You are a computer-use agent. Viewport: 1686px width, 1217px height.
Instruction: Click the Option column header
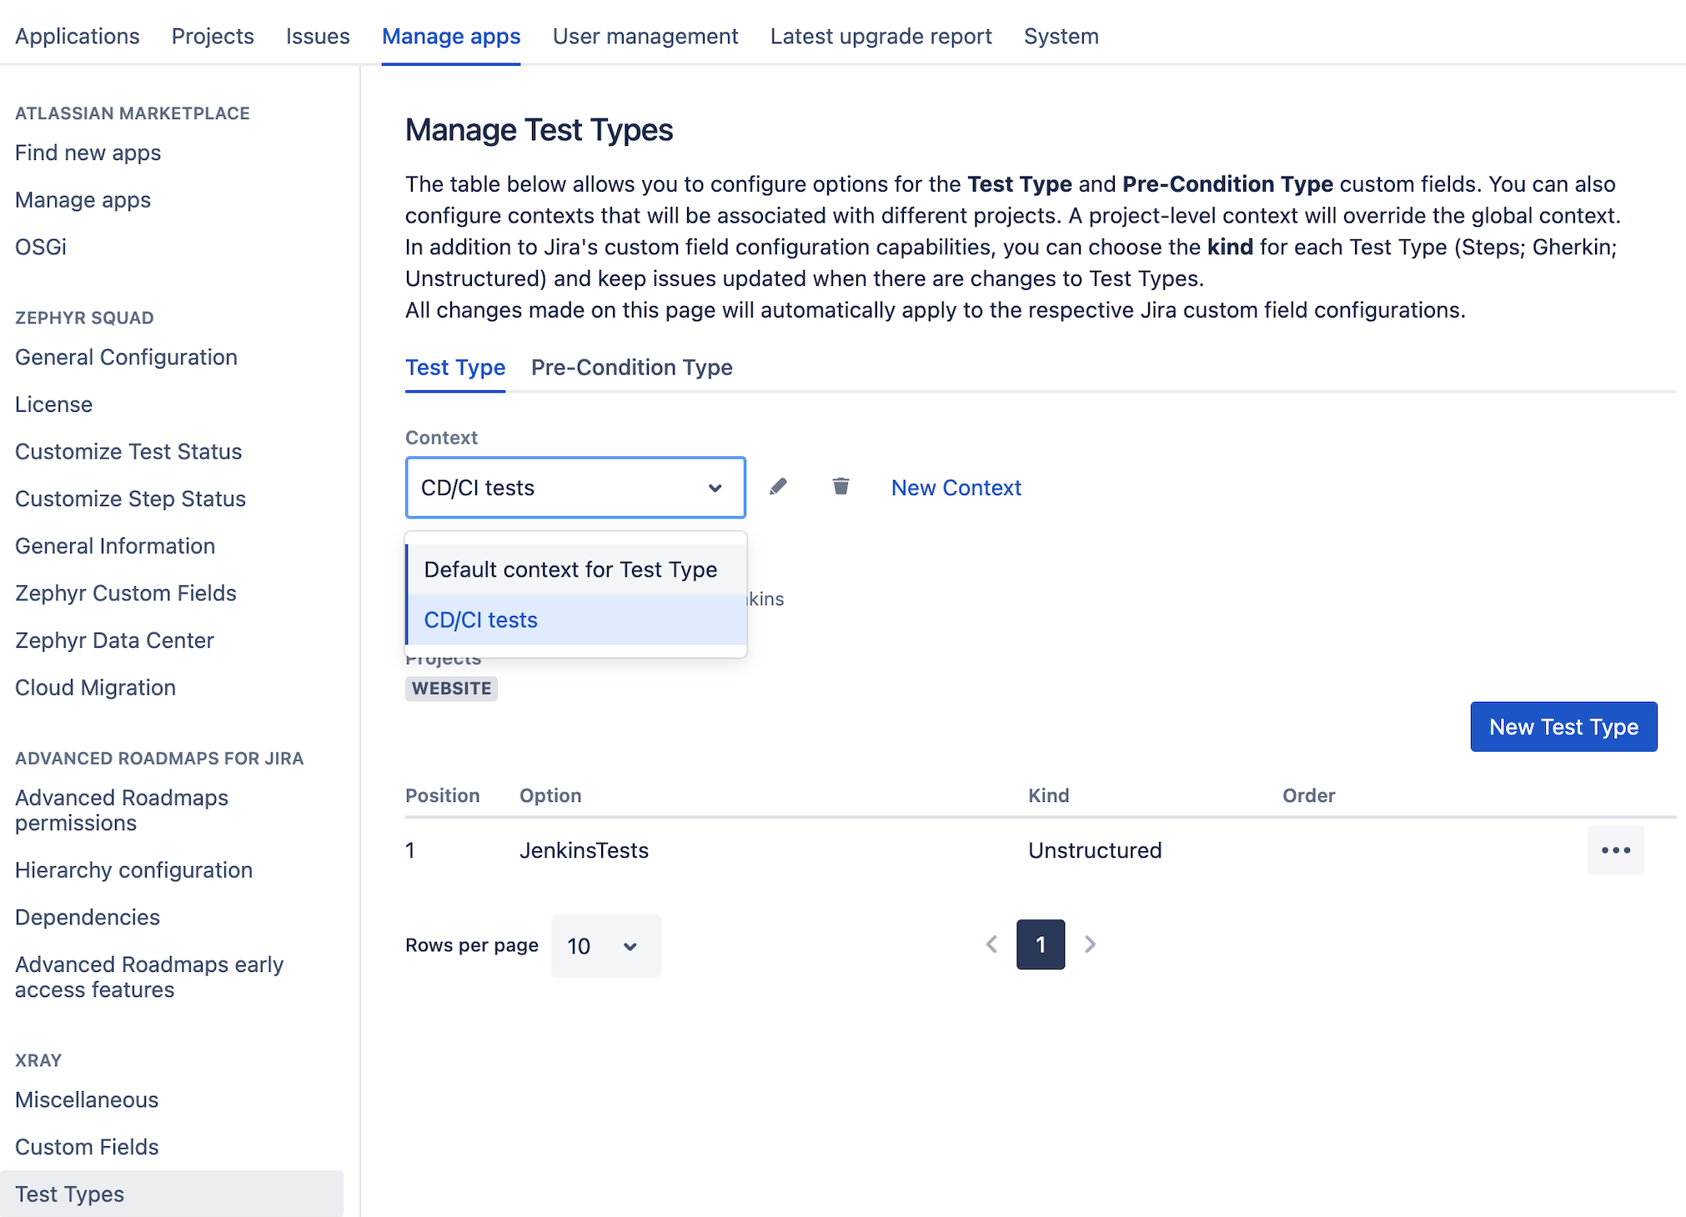click(550, 796)
